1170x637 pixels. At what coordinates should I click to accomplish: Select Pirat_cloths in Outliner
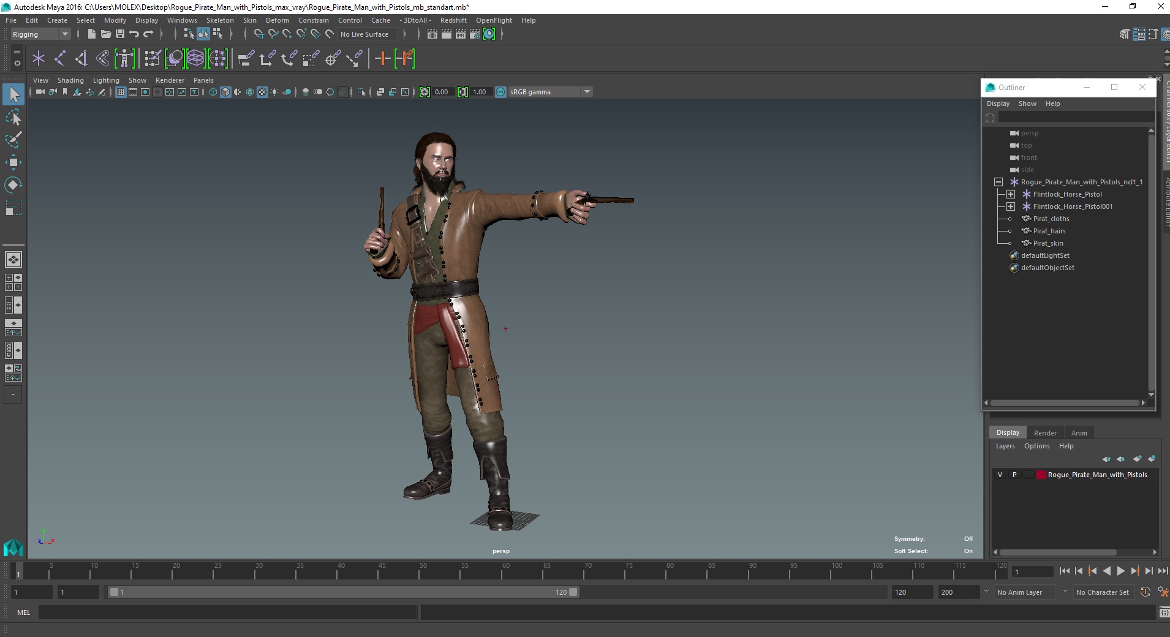[1051, 219]
